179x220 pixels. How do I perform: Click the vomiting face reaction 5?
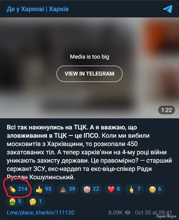(x=15, y=201)
